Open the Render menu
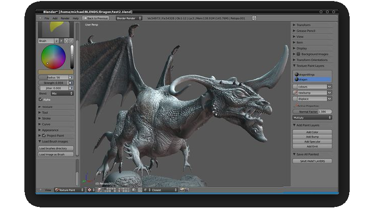 (65, 18)
